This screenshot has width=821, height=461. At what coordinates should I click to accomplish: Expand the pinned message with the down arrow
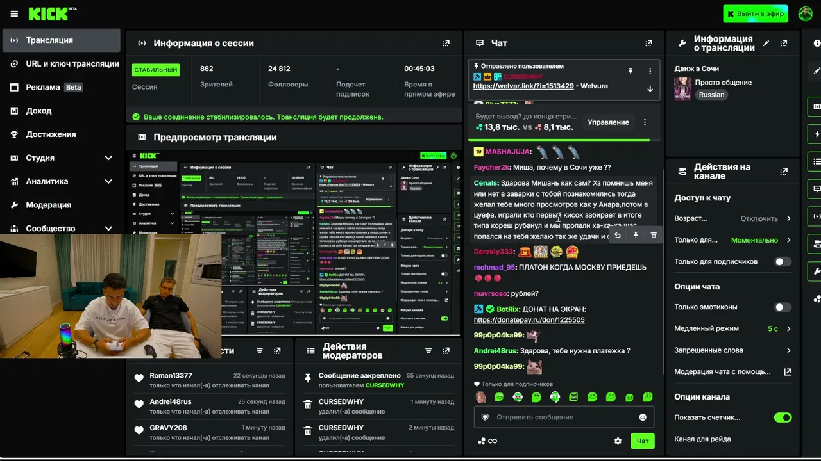650,89
